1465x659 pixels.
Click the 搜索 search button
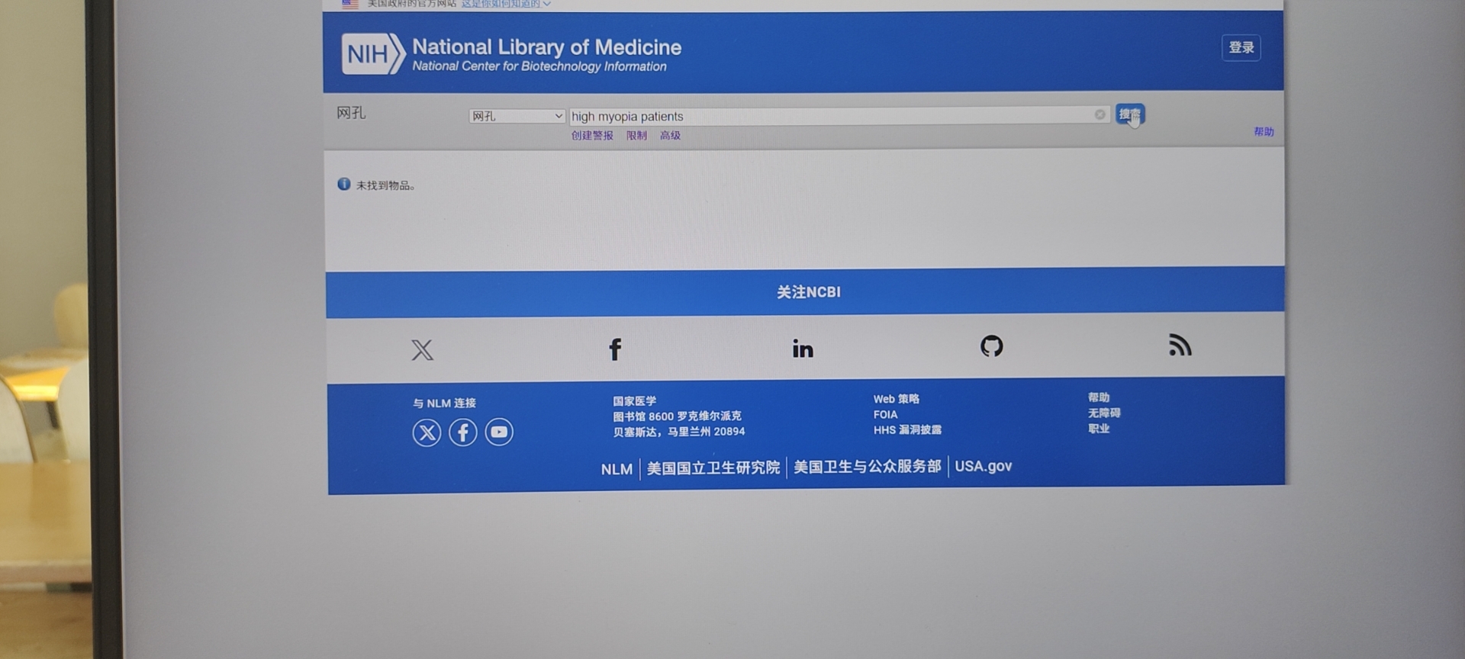point(1130,114)
